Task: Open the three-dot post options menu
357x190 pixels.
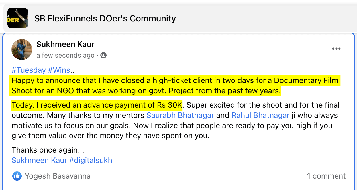Action: click(336, 49)
